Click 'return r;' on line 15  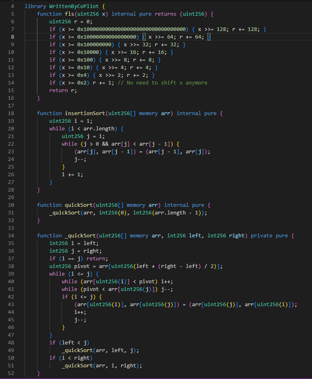point(63,90)
